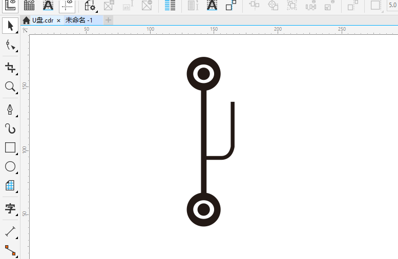
Task: Toggle the Show Baseline Grid button
Action: (48, 5)
